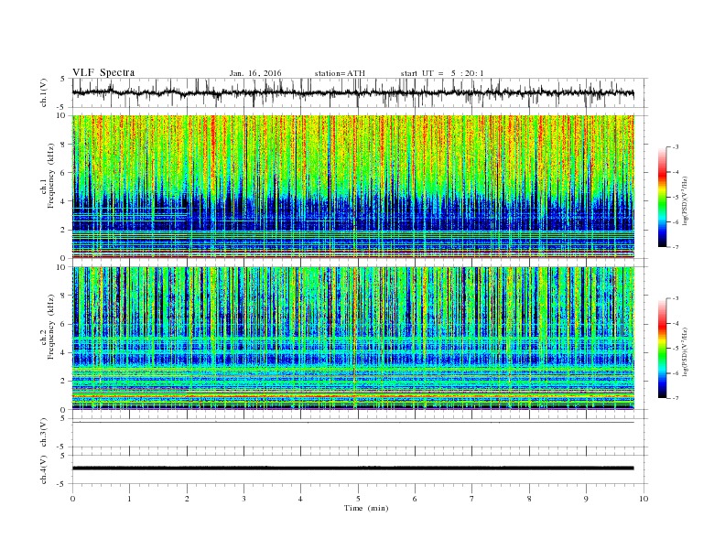Click the log(PSD) label next to ch.2 colorbar
725x560 pixels.
pos(686,351)
